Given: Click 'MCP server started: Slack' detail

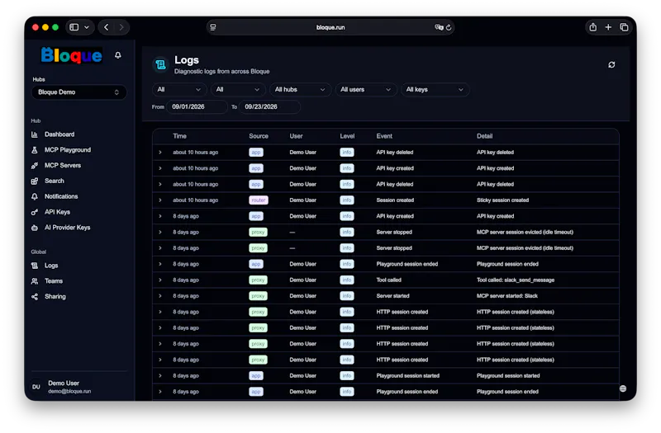Looking at the screenshot, I should [507, 296].
